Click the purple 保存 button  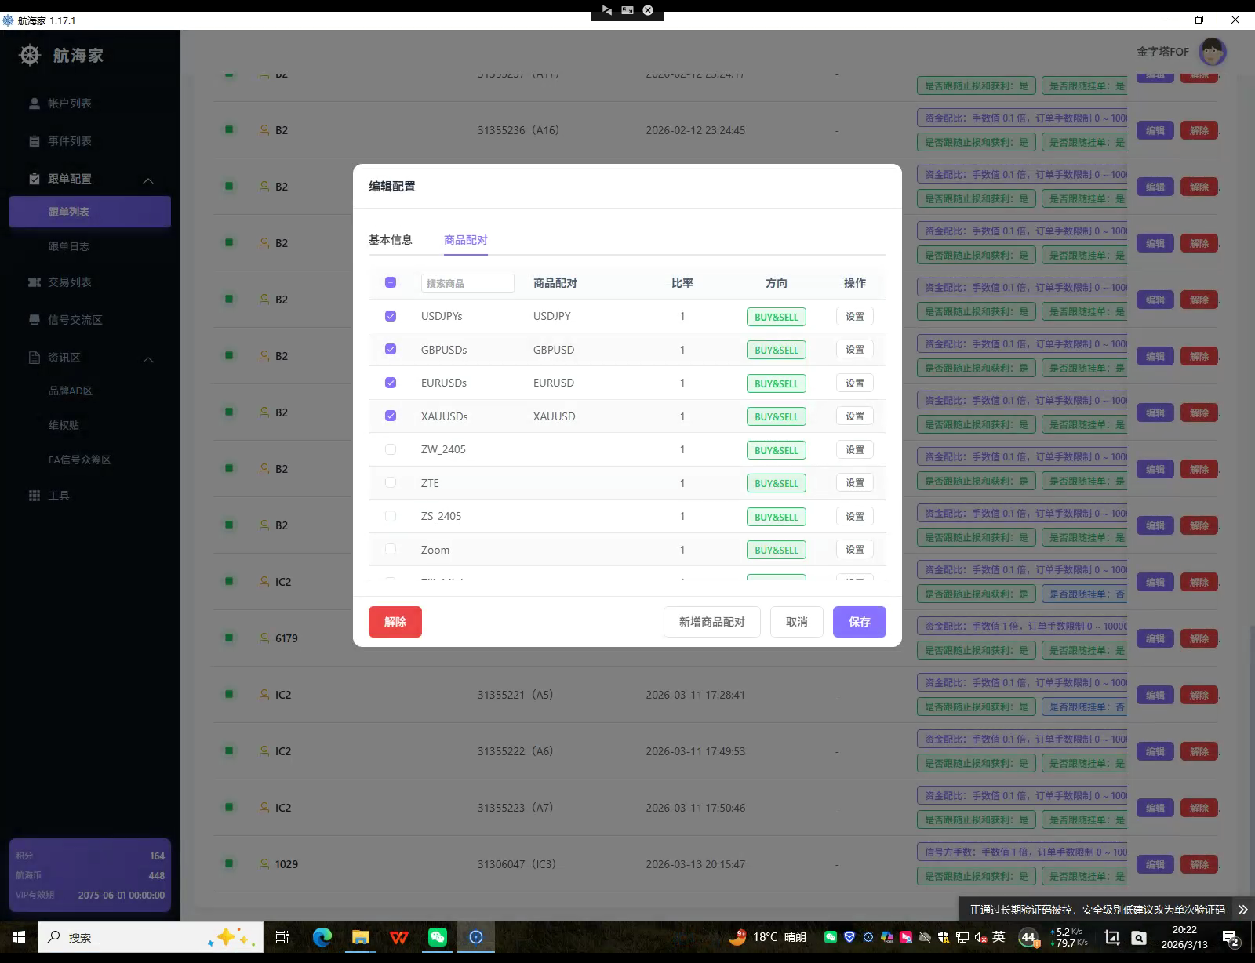coord(859,622)
